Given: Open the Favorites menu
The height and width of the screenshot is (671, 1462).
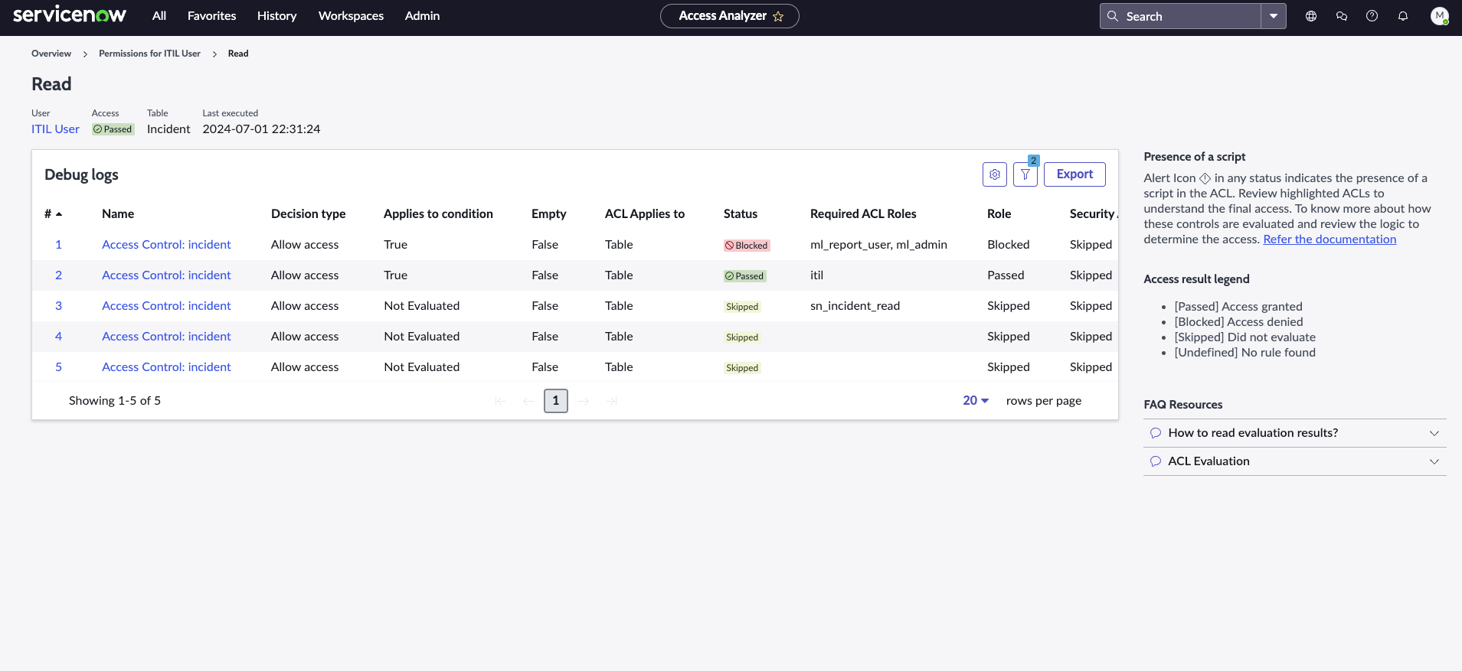Looking at the screenshot, I should tap(212, 16).
